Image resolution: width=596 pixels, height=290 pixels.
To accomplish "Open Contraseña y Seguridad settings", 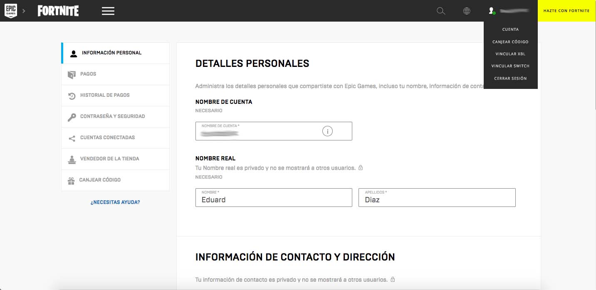I will 115,117.
